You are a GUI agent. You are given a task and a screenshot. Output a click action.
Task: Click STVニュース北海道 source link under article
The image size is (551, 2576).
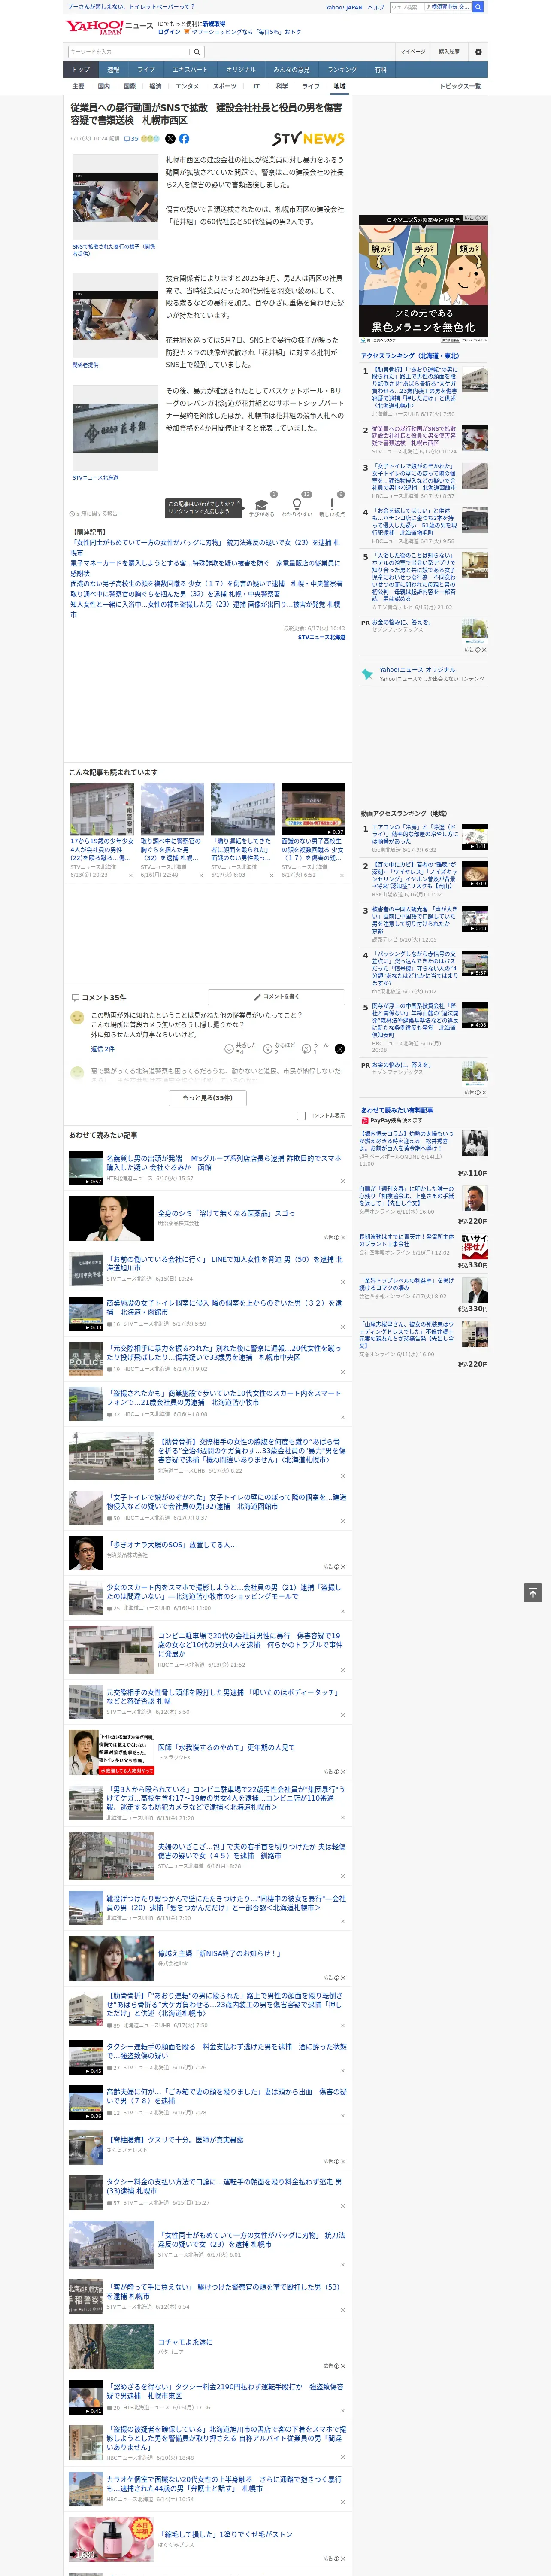tap(321, 637)
